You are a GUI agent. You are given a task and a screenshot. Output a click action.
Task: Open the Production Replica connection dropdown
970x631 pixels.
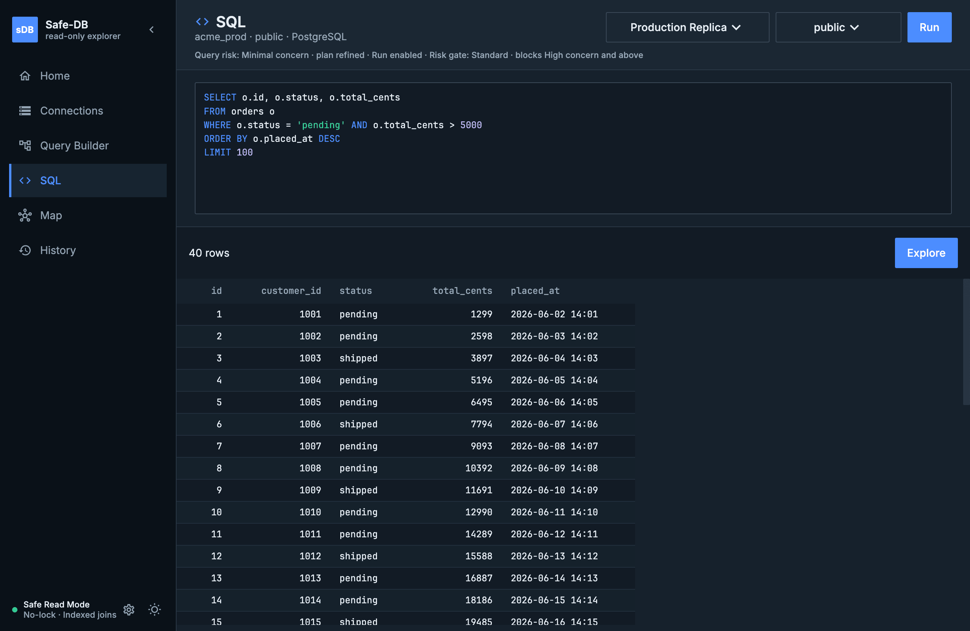tap(687, 27)
